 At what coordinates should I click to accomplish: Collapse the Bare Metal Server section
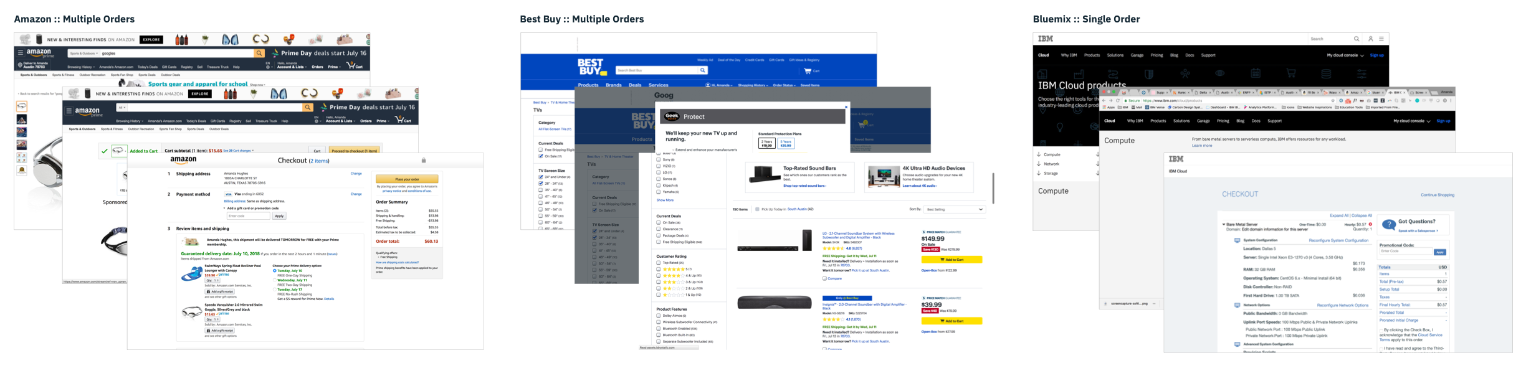[1224, 224]
